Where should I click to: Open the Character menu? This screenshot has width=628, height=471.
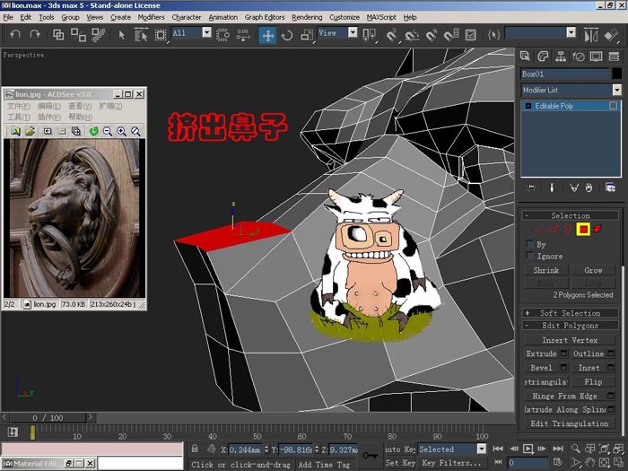coord(187,17)
